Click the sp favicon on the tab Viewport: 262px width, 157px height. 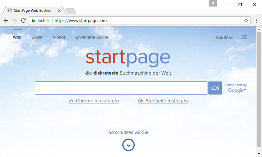(x=10, y=11)
